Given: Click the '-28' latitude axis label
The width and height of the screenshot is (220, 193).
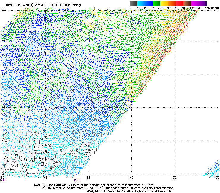Looking at the screenshot, I should [x=3, y=140].
